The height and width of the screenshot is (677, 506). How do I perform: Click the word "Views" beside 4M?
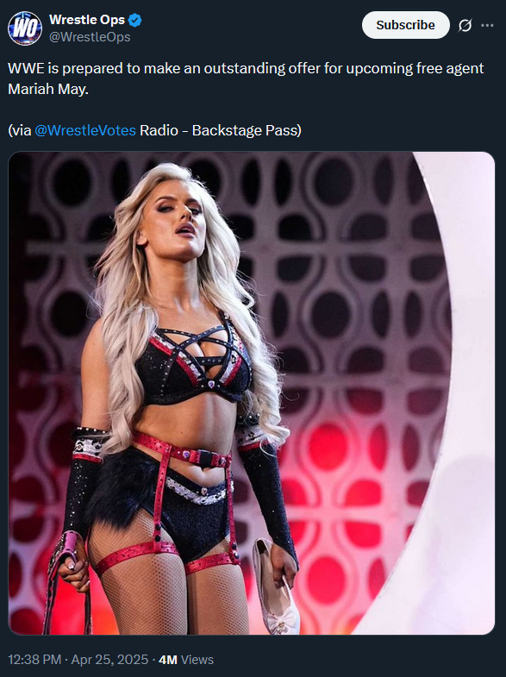click(x=197, y=660)
